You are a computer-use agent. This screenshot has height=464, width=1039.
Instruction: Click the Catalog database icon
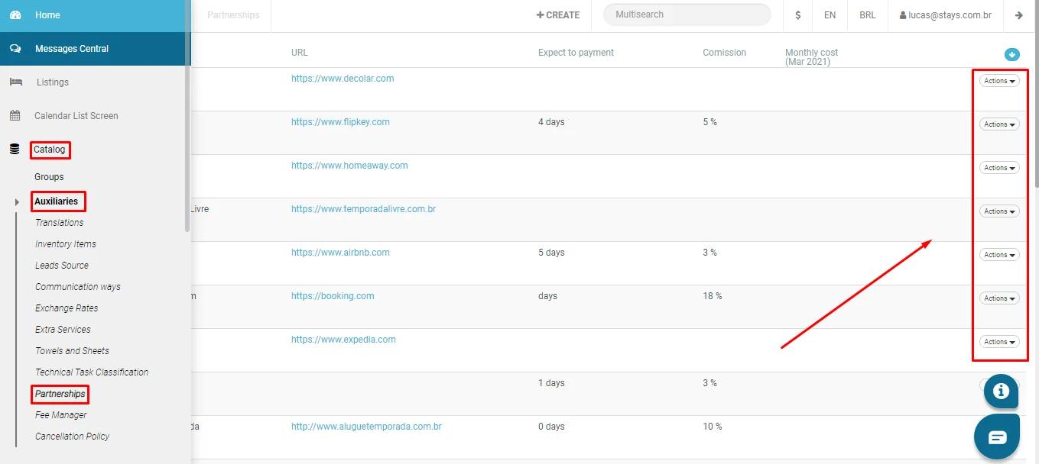click(15, 150)
